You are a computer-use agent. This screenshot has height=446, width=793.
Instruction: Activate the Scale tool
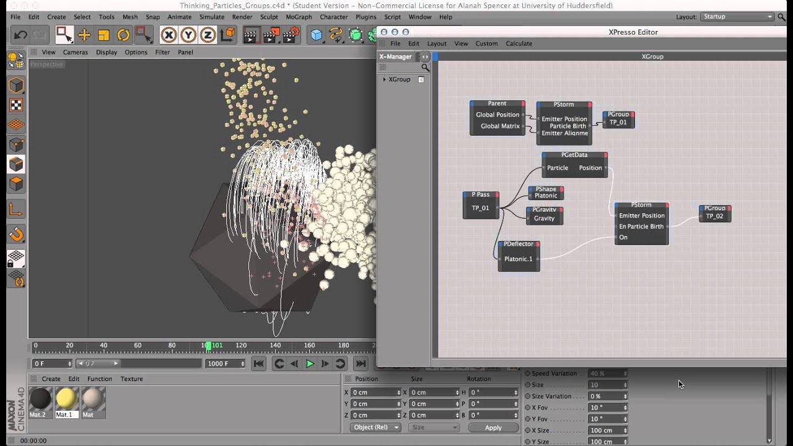click(x=103, y=35)
